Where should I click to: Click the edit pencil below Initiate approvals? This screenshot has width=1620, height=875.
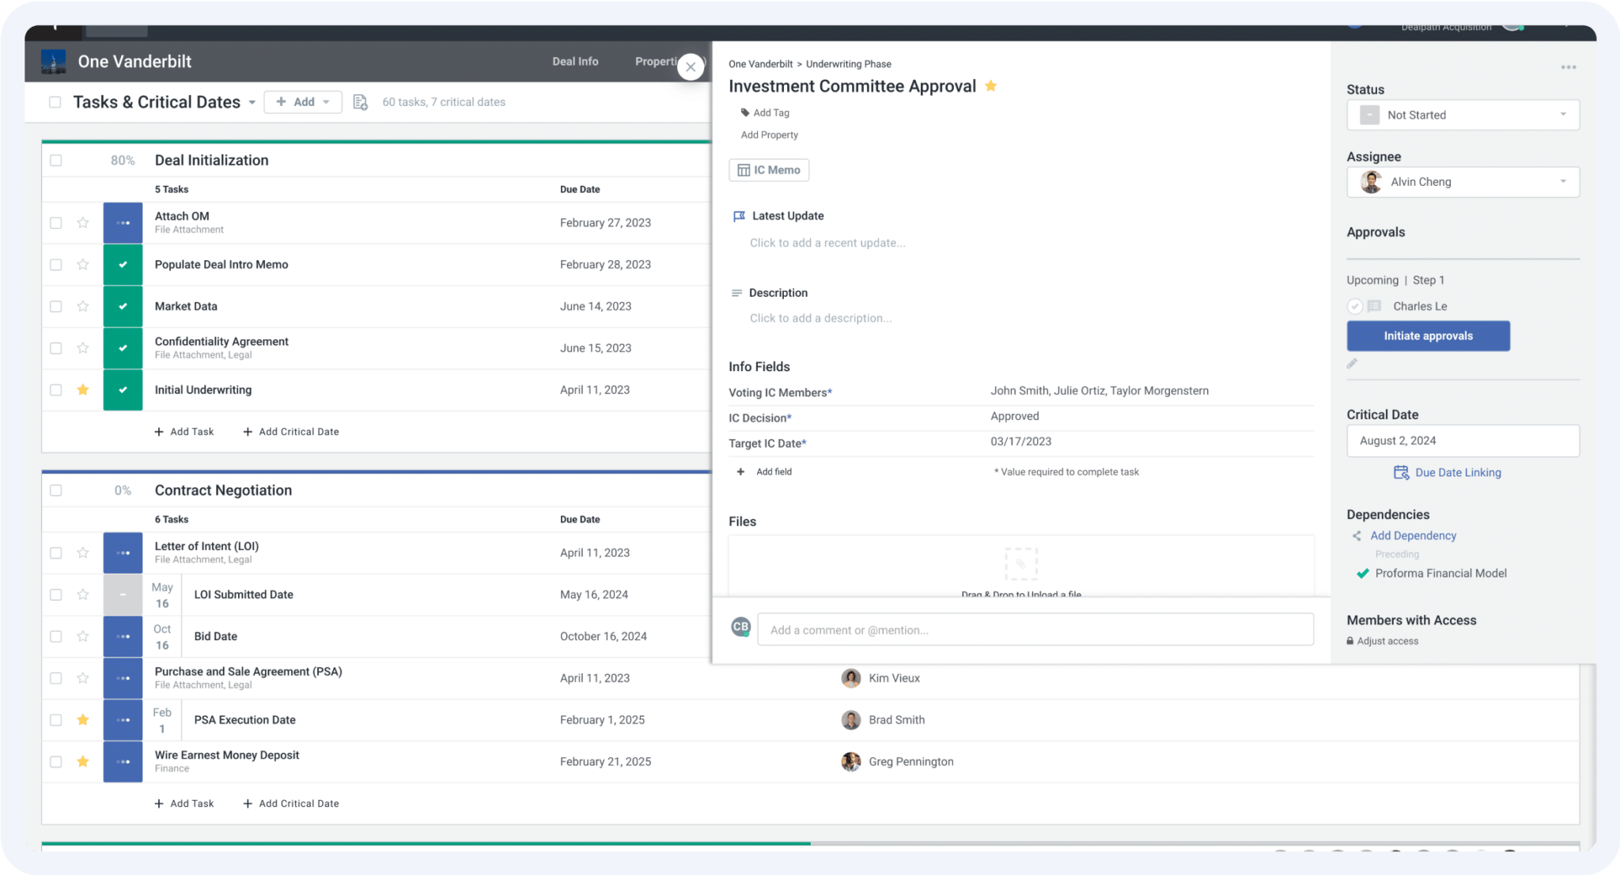pos(1352,363)
